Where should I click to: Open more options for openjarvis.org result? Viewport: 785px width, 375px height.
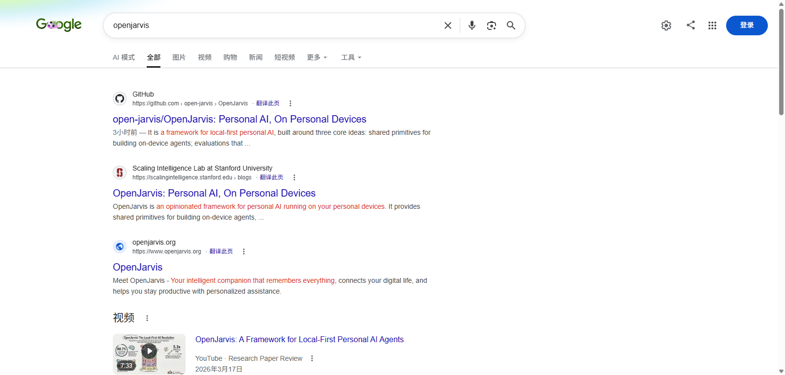pos(244,251)
